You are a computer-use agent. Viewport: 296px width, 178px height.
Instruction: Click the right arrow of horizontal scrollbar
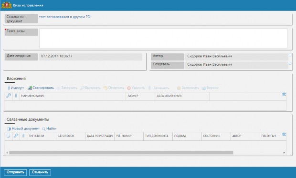point(284,153)
